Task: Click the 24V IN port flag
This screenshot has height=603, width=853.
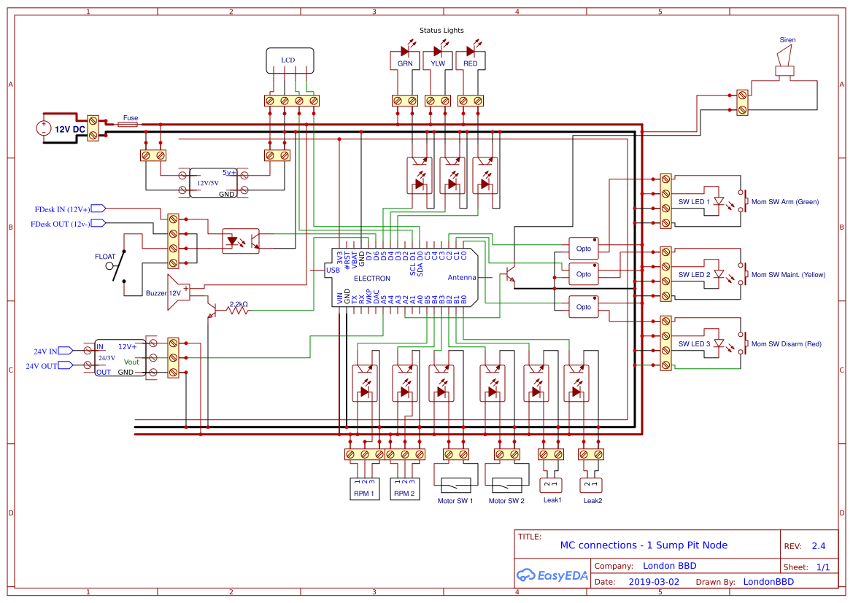Action: pos(65,351)
